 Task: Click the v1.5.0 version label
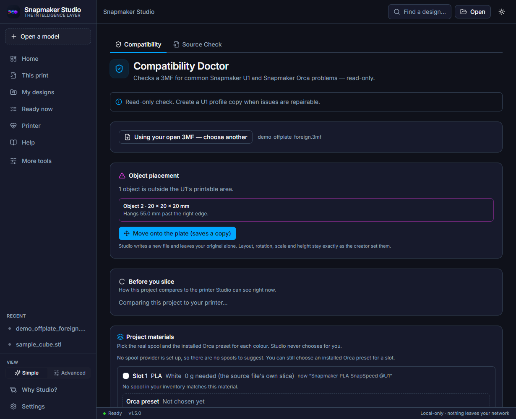(135, 413)
